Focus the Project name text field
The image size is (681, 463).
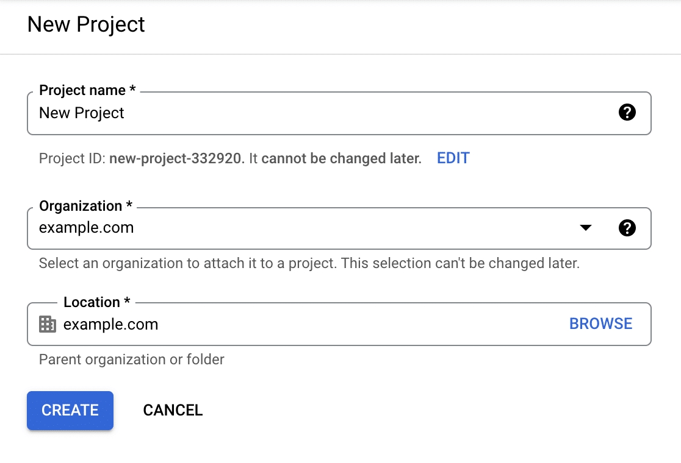click(x=305, y=113)
